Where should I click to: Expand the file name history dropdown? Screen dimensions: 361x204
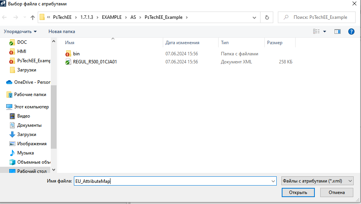[x=273, y=181]
